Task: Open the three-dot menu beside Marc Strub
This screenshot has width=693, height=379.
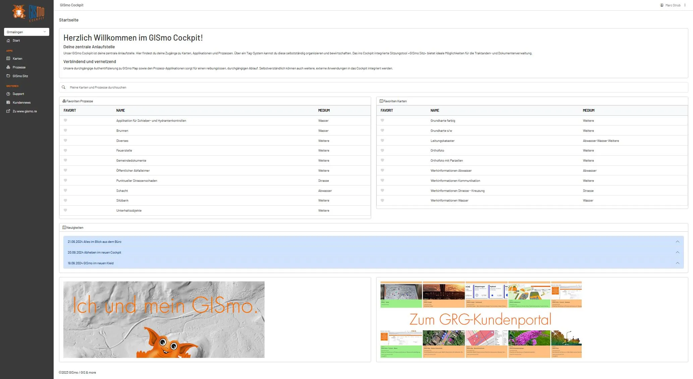Action: [685, 5]
